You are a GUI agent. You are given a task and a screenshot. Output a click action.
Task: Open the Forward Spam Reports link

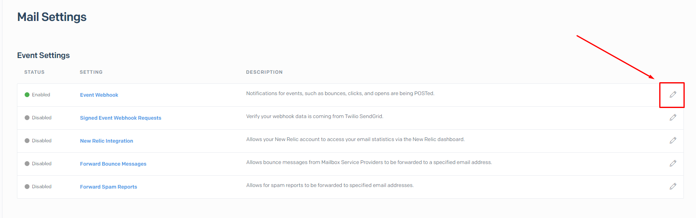[108, 187]
